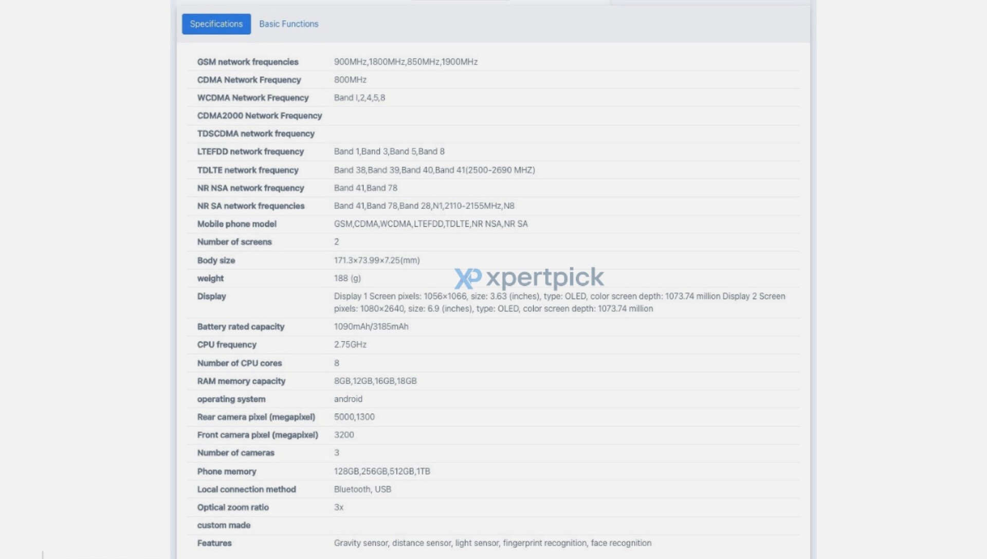Select the Specifications tab
Screen dimensions: 987x559
216,24
